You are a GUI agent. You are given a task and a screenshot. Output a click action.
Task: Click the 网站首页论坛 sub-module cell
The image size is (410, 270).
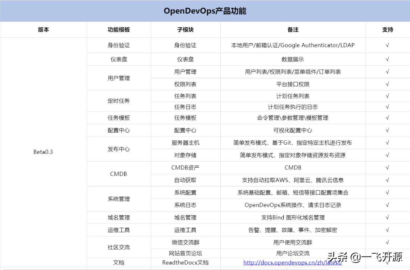[185, 253]
